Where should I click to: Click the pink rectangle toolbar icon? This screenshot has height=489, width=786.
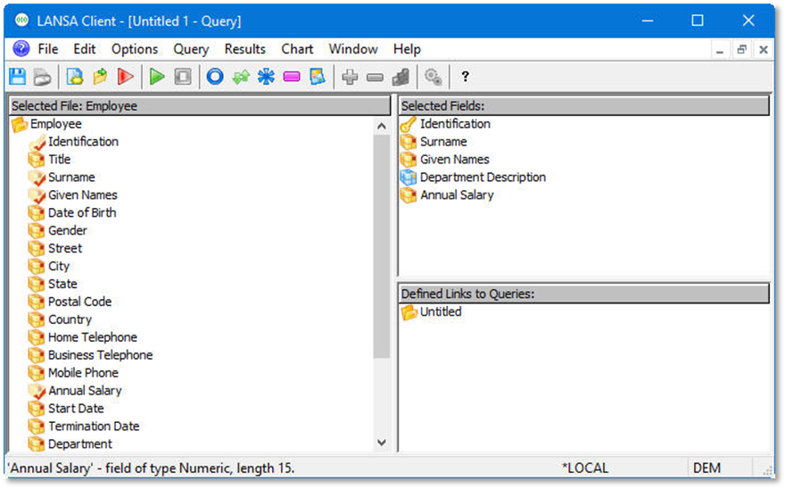tap(291, 77)
